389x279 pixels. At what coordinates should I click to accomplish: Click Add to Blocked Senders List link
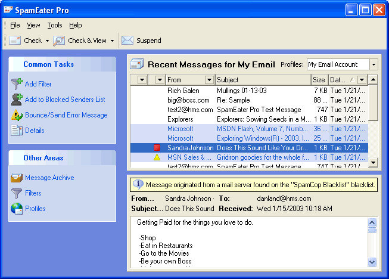[x=65, y=100]
